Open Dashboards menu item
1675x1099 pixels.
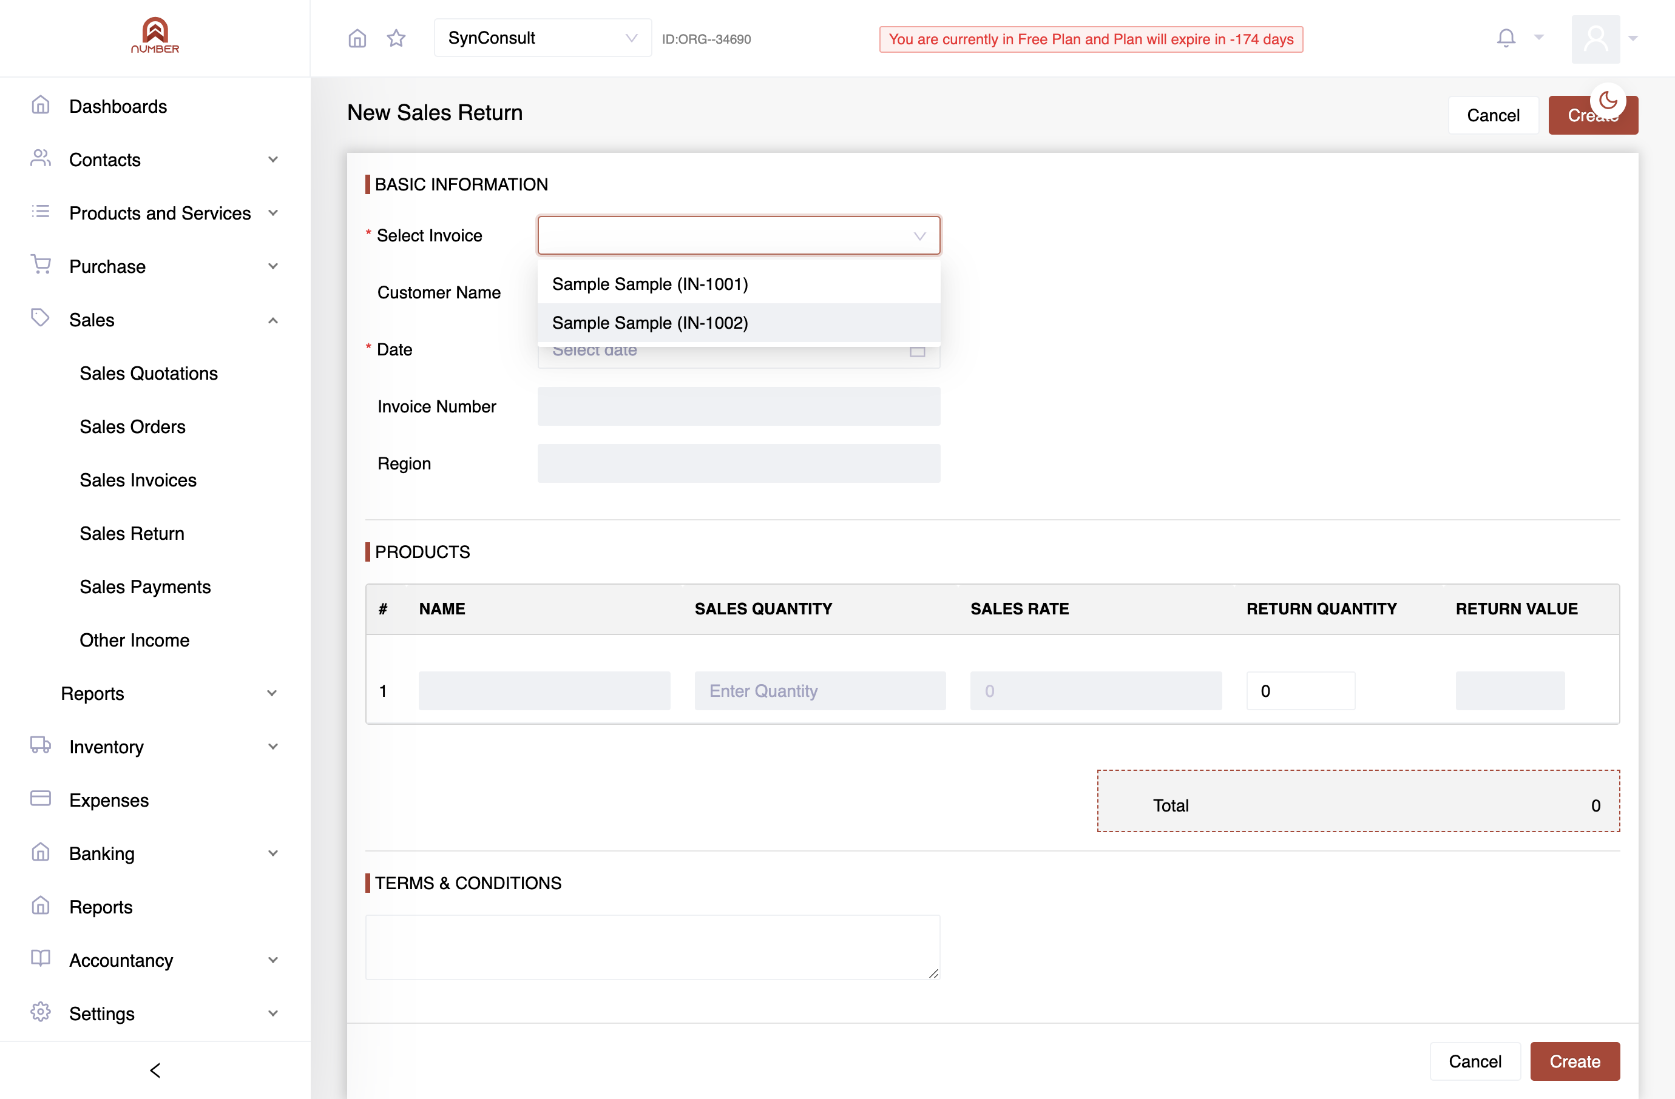click(118, 106)
